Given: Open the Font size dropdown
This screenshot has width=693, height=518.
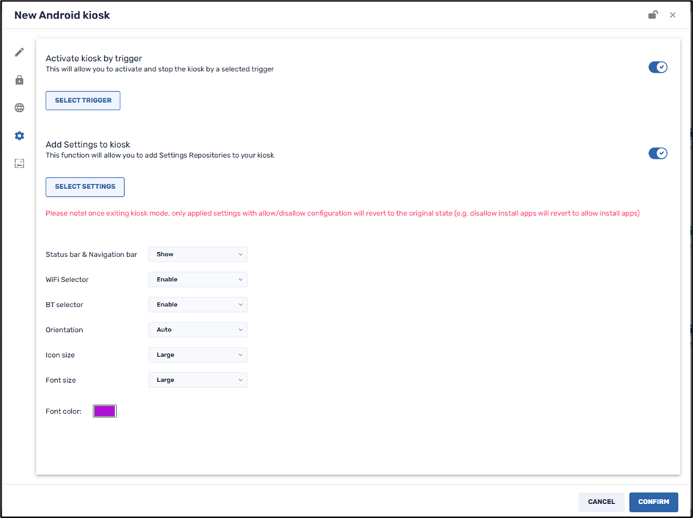Looking at the screenshot, I should click(197, 380).
